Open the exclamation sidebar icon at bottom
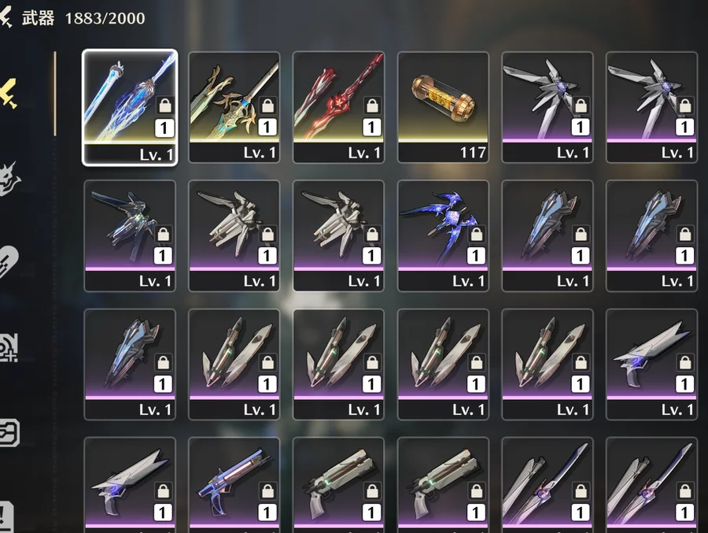Screen dimensions: 708x533 click(x=6, y=516)
